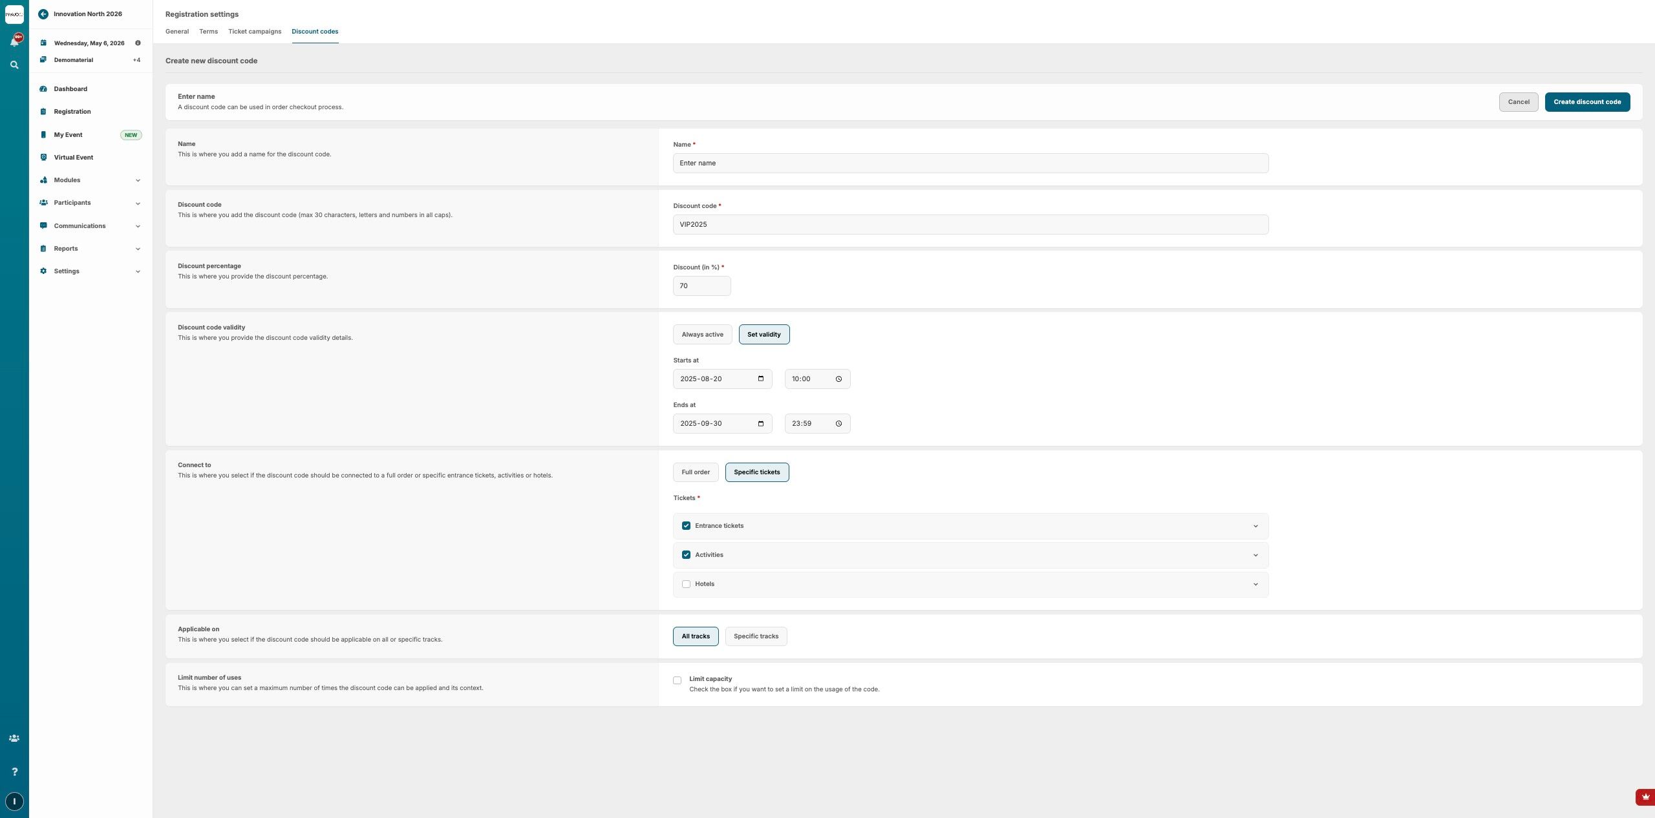Open the General tab
The image size is (1655, 818).
point(177,32)
